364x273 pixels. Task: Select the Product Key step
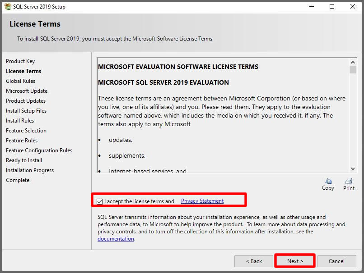tap(20, 61)
